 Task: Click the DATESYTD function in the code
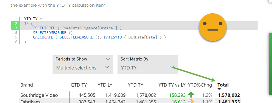tap(113, 37)
